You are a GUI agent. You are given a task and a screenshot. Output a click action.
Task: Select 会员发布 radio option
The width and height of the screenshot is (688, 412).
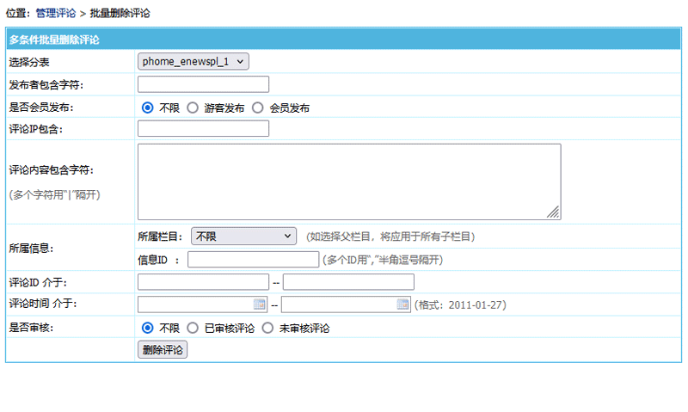pos(258,108)
